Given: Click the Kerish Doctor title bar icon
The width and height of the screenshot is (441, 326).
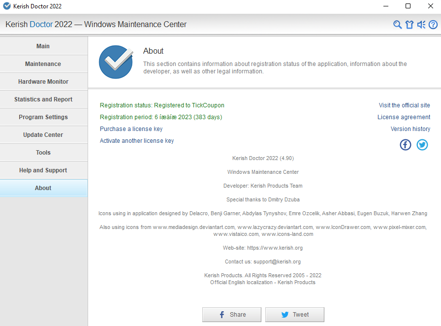Looking at the screenshot, I should [x=7, y=6].
